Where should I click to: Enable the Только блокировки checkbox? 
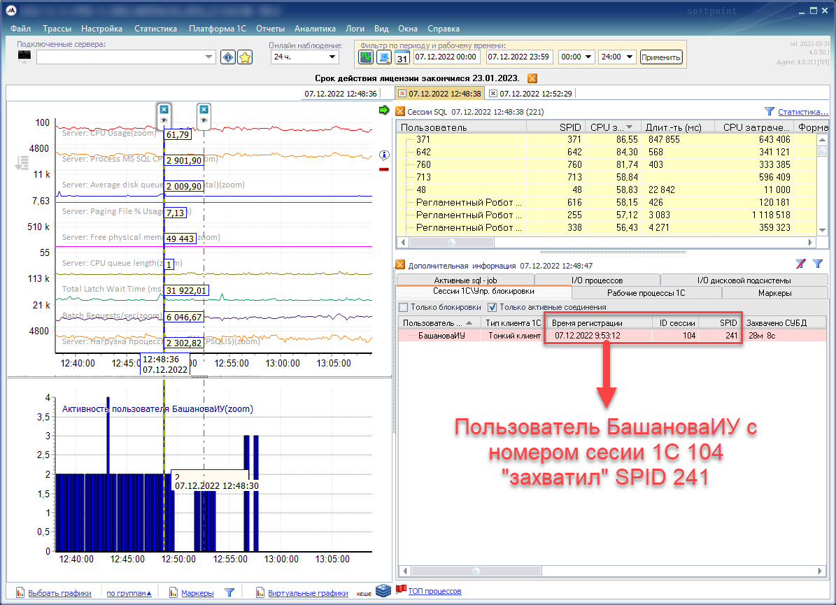pos(404,307)
